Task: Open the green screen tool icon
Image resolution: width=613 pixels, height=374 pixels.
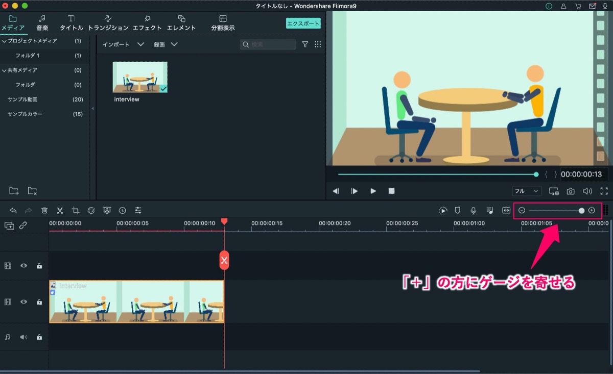Action: (x=107, y=210)
